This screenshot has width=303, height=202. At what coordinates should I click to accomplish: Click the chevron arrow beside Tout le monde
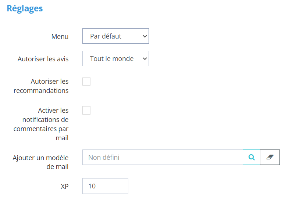(145, 58)
